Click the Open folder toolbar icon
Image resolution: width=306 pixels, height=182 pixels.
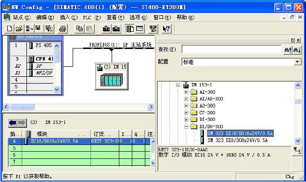(x=19, y=29)
